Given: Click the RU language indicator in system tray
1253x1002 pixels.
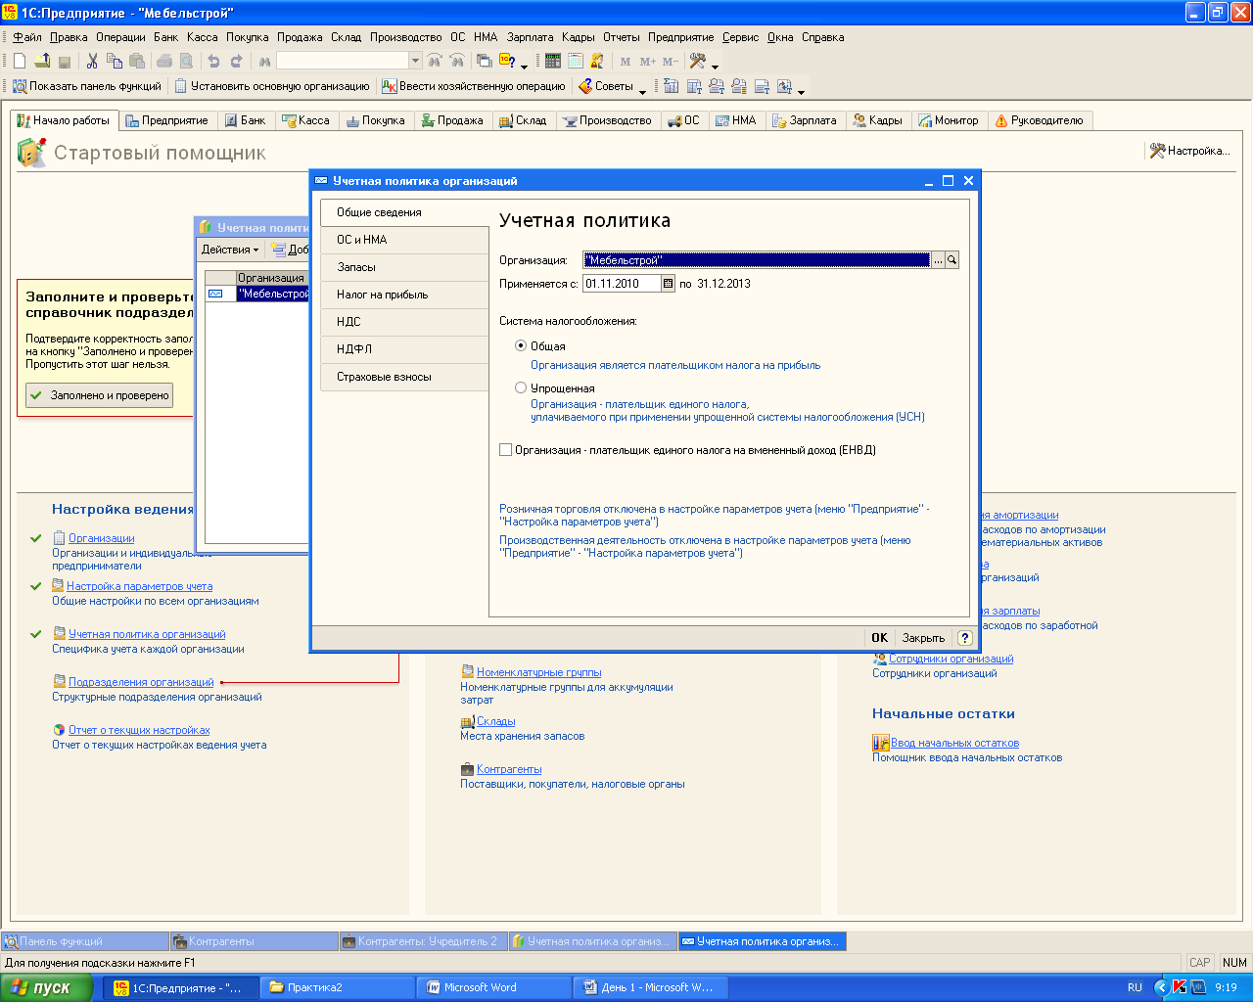Looking at the screenshot, I should coord(1135,987).
